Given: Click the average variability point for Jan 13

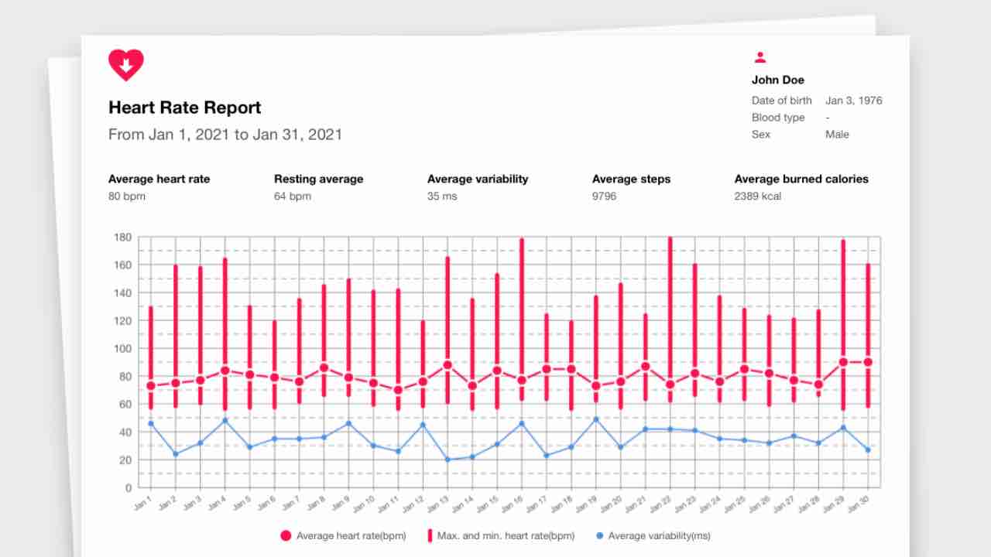Looking at the screenshot, I should coord(447,460).
